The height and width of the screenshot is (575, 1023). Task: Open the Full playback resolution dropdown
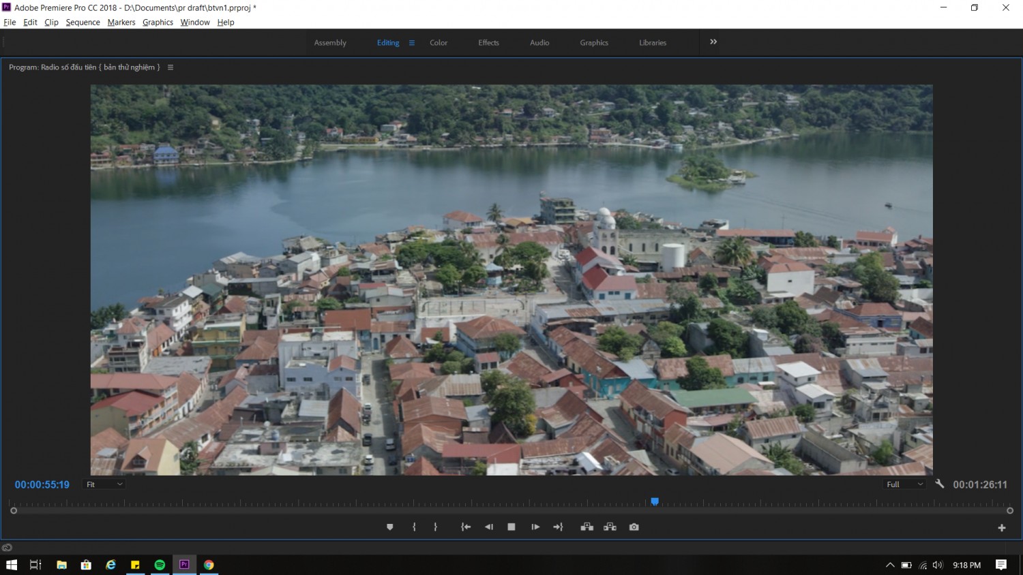tap(905, 484)
